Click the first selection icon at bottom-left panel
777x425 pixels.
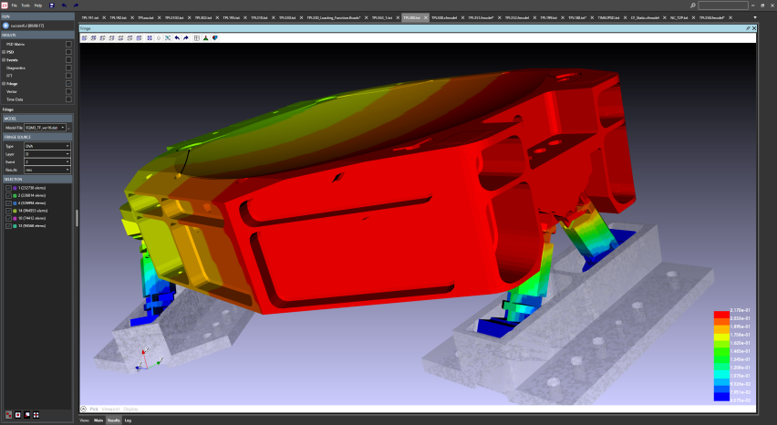(9, 414)
